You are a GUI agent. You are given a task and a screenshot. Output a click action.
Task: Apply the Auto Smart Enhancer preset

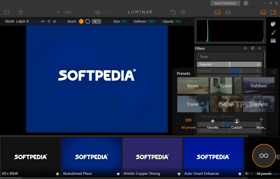(213, 157)
